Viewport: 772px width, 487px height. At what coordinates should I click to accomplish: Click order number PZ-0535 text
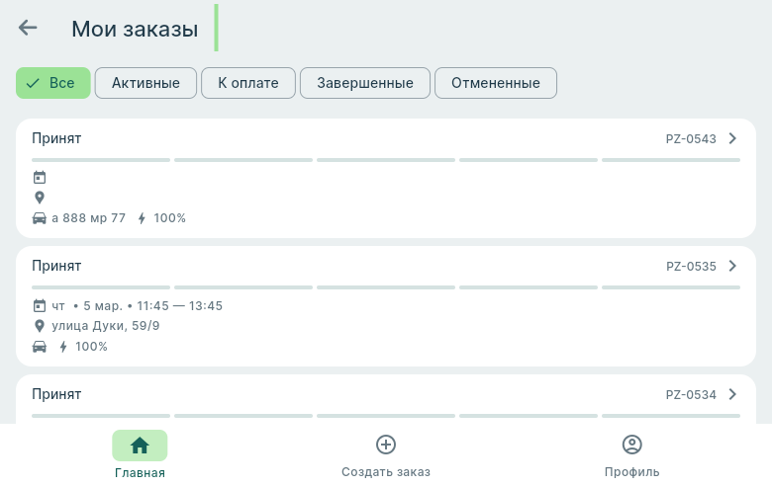tap(691, 267)
